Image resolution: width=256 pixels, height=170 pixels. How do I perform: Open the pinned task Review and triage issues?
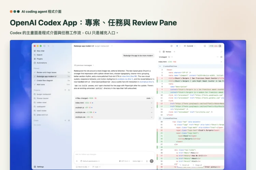pyautogui.click(x=52, y=72)
